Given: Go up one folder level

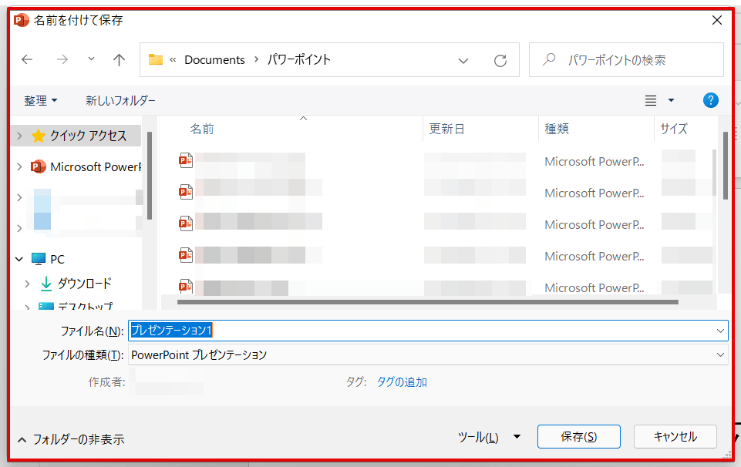Looking at the screenshot, I should (x=119, y=59).
